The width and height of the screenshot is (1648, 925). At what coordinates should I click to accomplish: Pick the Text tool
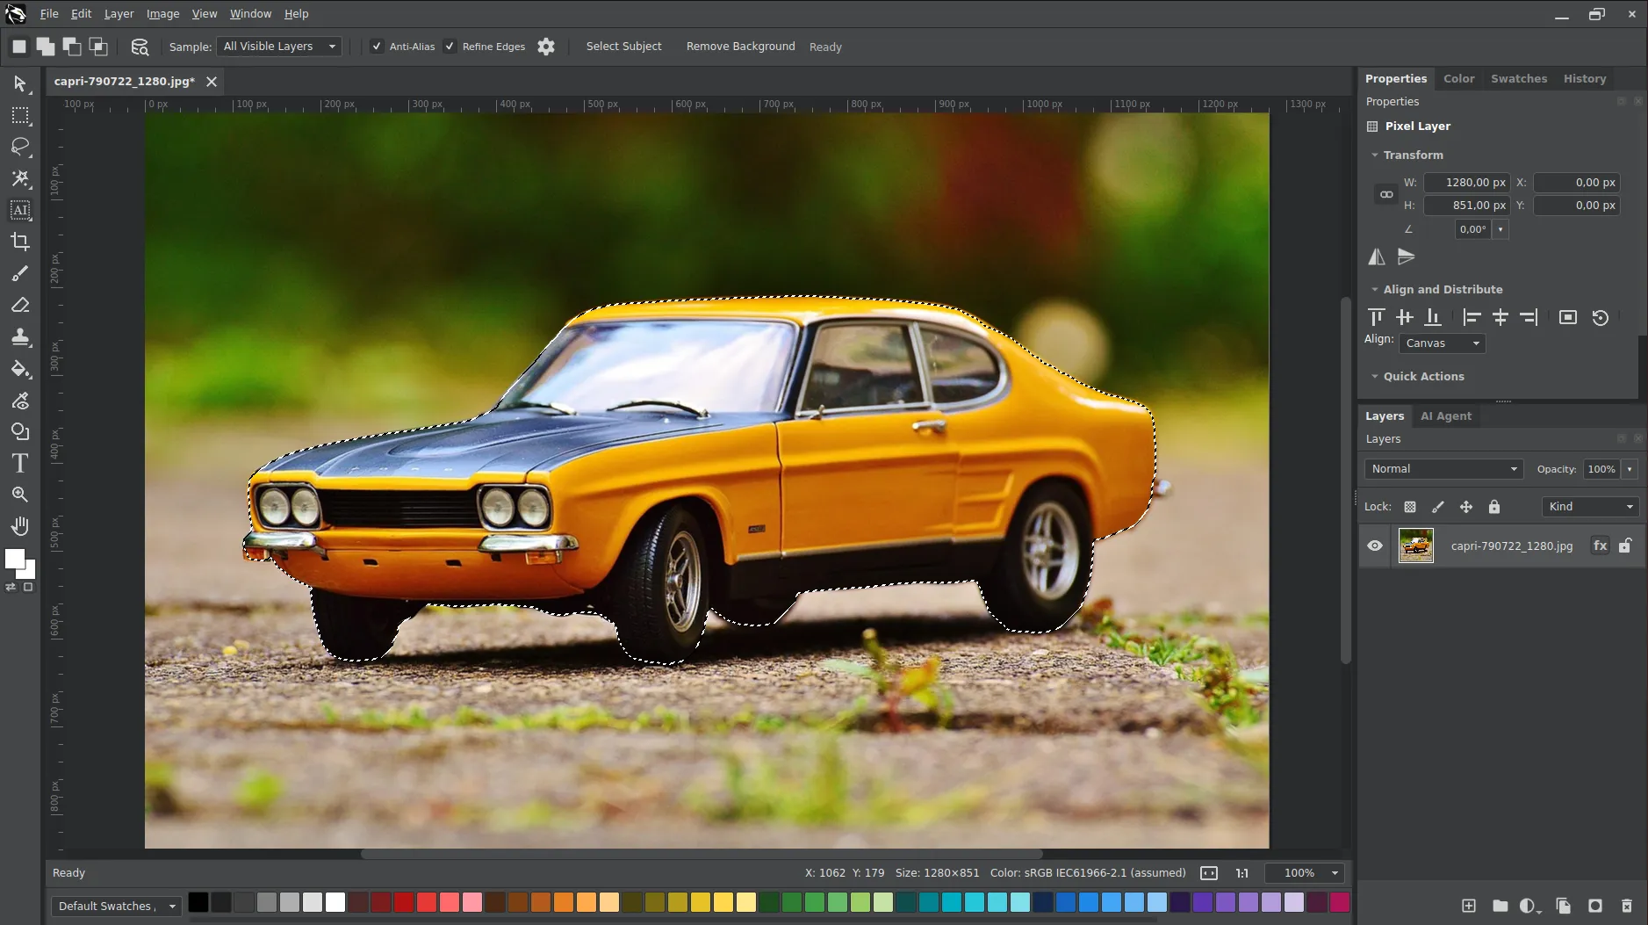tap(20, 463)
